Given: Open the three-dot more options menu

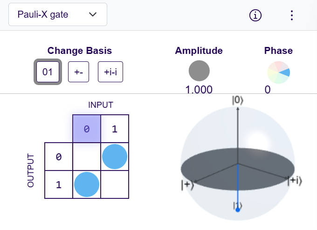Looking at the screenshot, I should click(x=292, y=15).
